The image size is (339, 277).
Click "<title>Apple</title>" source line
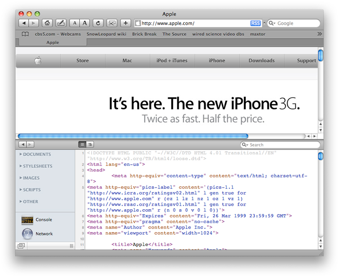(x=142, y=244)
